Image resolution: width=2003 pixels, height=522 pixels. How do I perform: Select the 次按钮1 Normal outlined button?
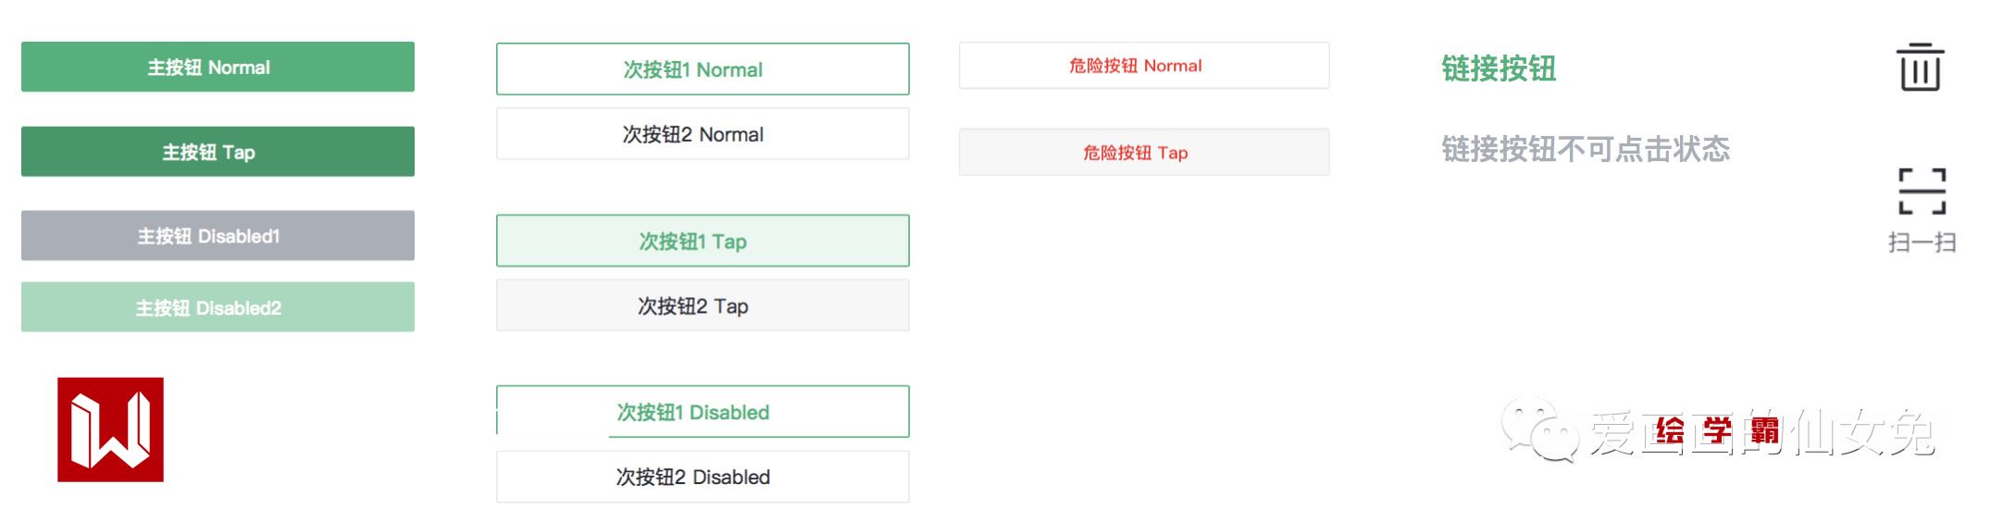point(703,69)
